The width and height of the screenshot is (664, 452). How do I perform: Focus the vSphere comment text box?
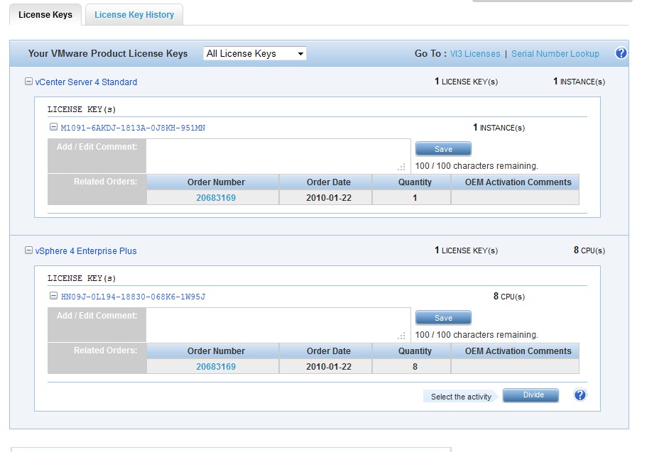coord(277,324)
